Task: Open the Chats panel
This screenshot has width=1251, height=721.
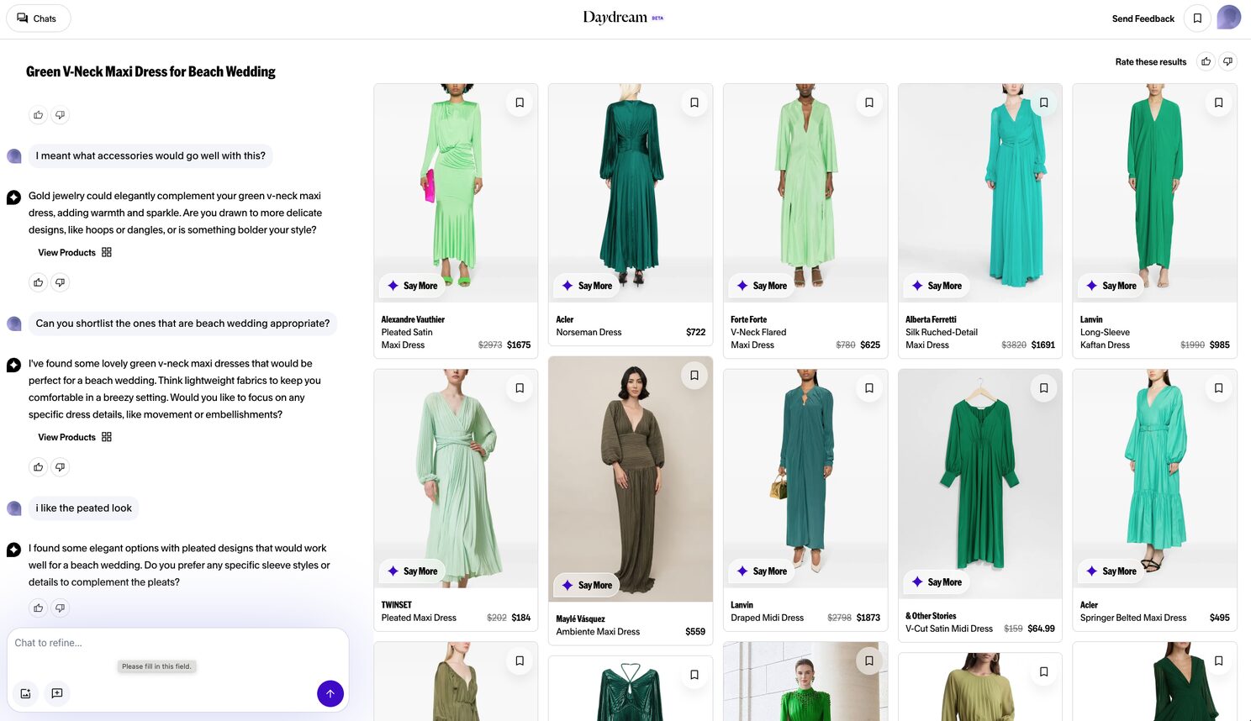Action: click(38, 18)
